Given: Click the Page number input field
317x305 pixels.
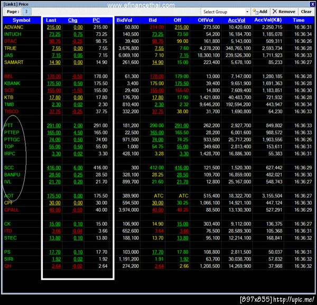Looking at the screenshot, I should pyautogui.click(x=26, y=12).
